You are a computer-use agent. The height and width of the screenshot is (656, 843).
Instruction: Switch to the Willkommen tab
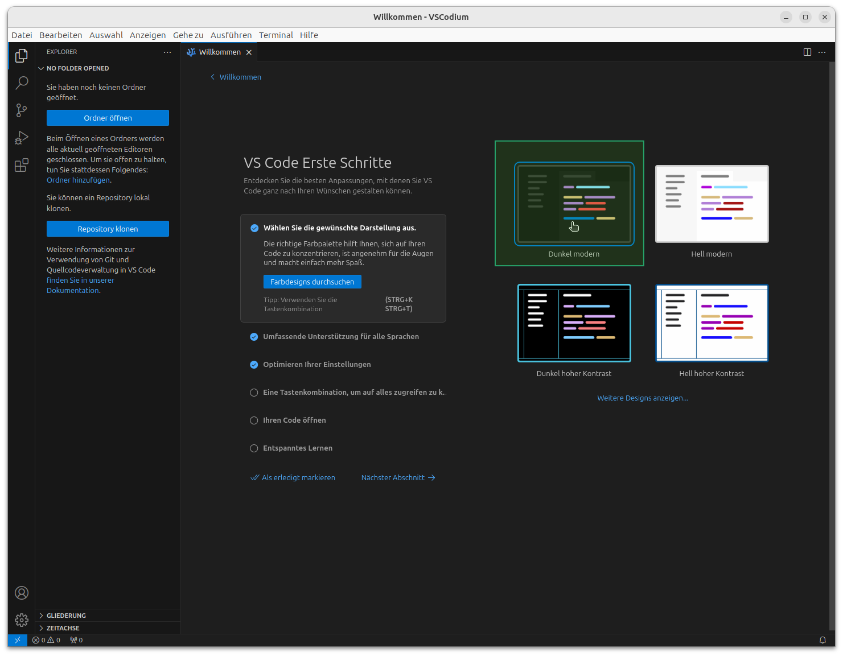[219, 52]
